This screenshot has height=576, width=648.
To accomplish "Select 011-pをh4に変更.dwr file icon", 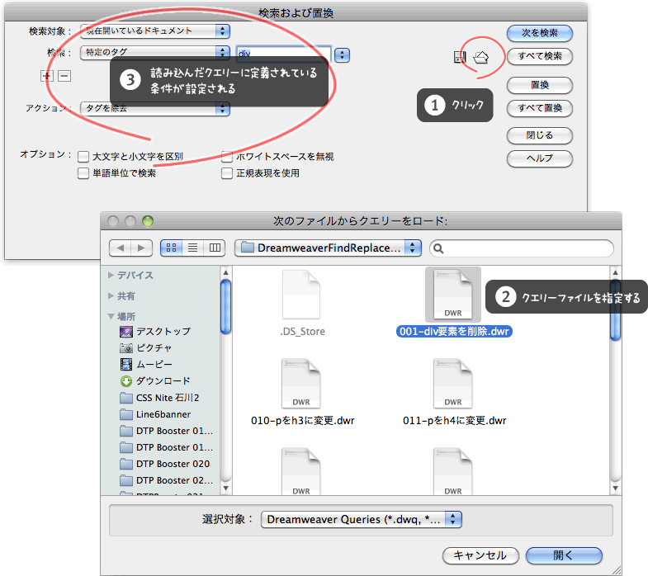I will click(x=453, y=384).
